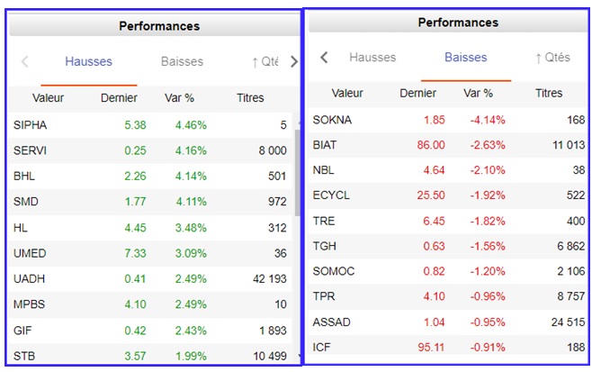
Task: Click the left chevron in the Baisses panel
Action: click(x=324, y=58)
